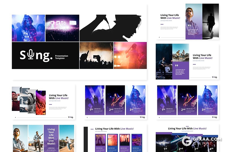Select purple vertical "Living Your Life" panel

coord(51,138)
